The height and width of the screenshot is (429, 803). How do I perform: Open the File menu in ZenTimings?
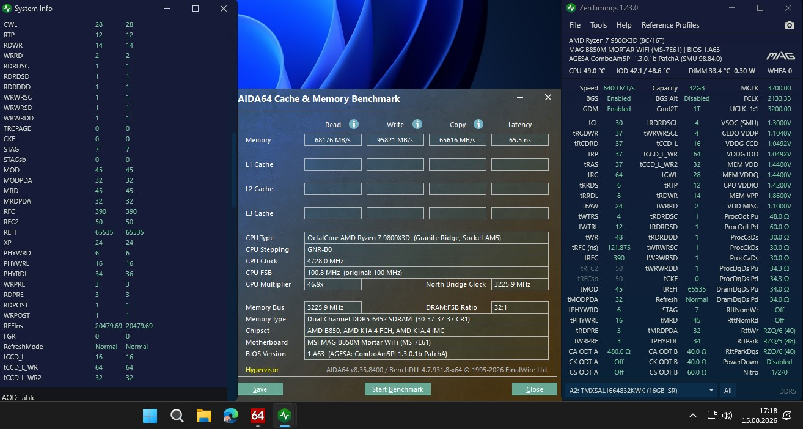point(575,25)
